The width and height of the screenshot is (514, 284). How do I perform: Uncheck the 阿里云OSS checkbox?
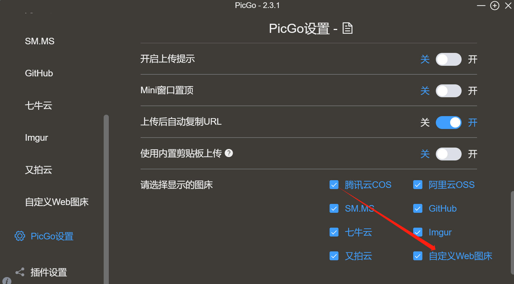[417, 185]
